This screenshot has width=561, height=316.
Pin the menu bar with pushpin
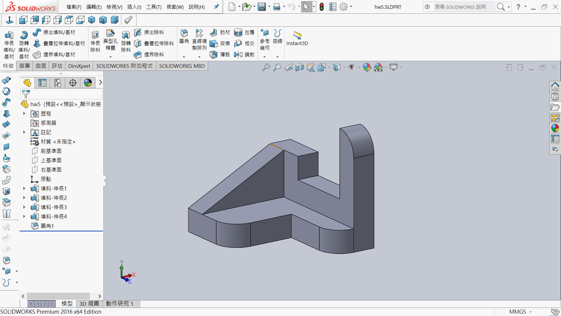(x=216, y=6)
